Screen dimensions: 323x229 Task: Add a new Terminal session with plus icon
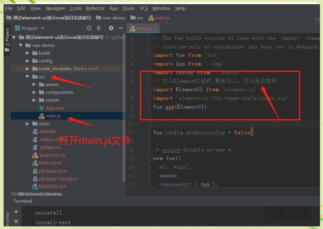[x=16, y=212]
